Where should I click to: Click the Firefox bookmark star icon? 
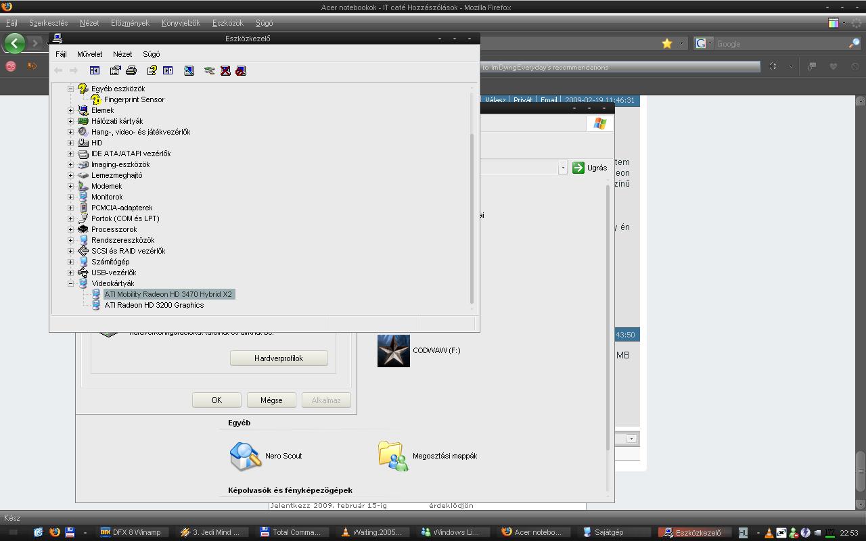pyautogui.click(x=667, y=43)
